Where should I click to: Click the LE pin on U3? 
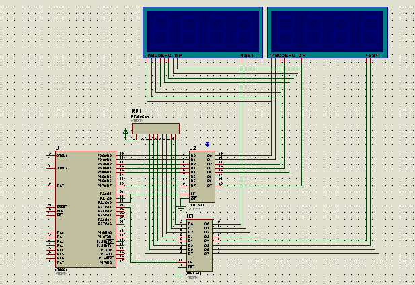point(190,261)
